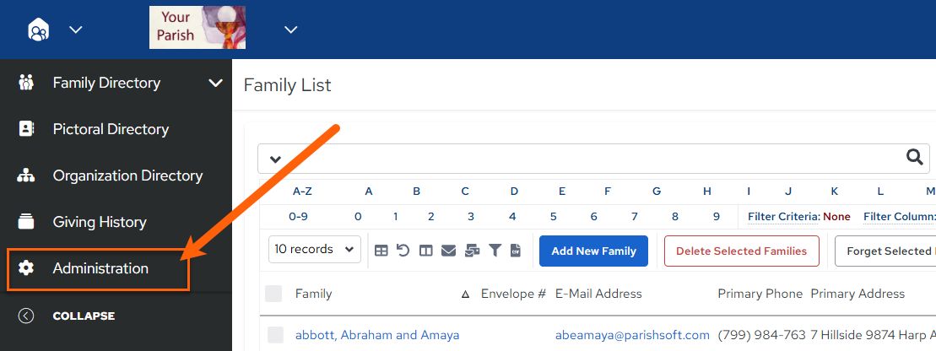This screenshot has height=351, width=936.
Task: Click the Add New Family button
Action: pyautogui.click(x=593, y=251)
